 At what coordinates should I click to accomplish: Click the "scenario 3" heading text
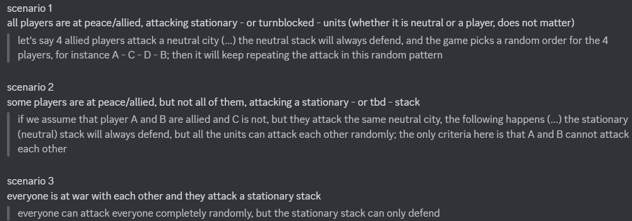(30, 181)
